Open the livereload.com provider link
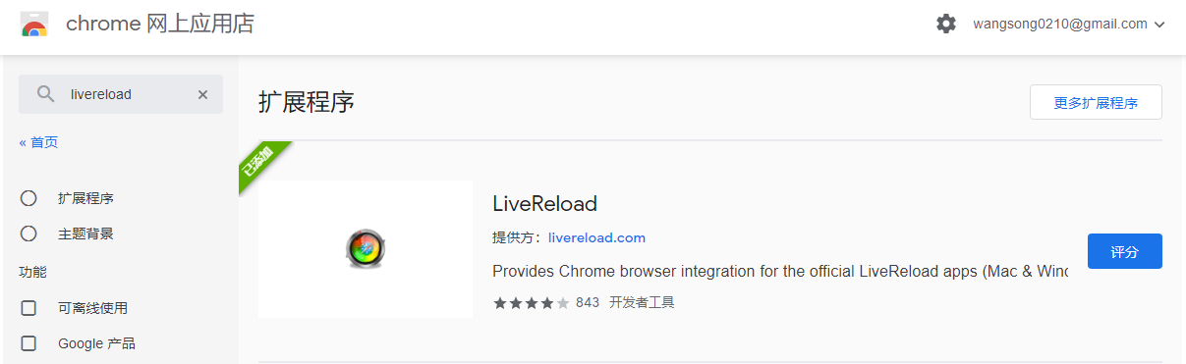 click(596, 237)
